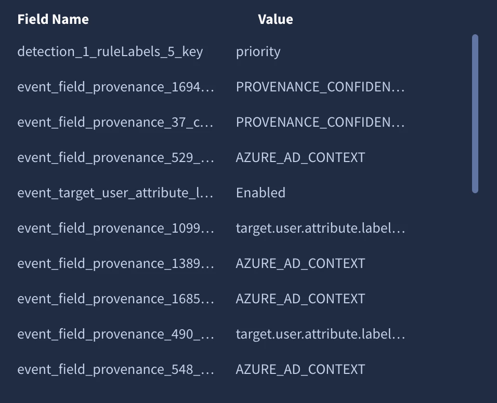Select event_field_provenance_1694 field name
497x403 pixels.
(x=116, y=87)
